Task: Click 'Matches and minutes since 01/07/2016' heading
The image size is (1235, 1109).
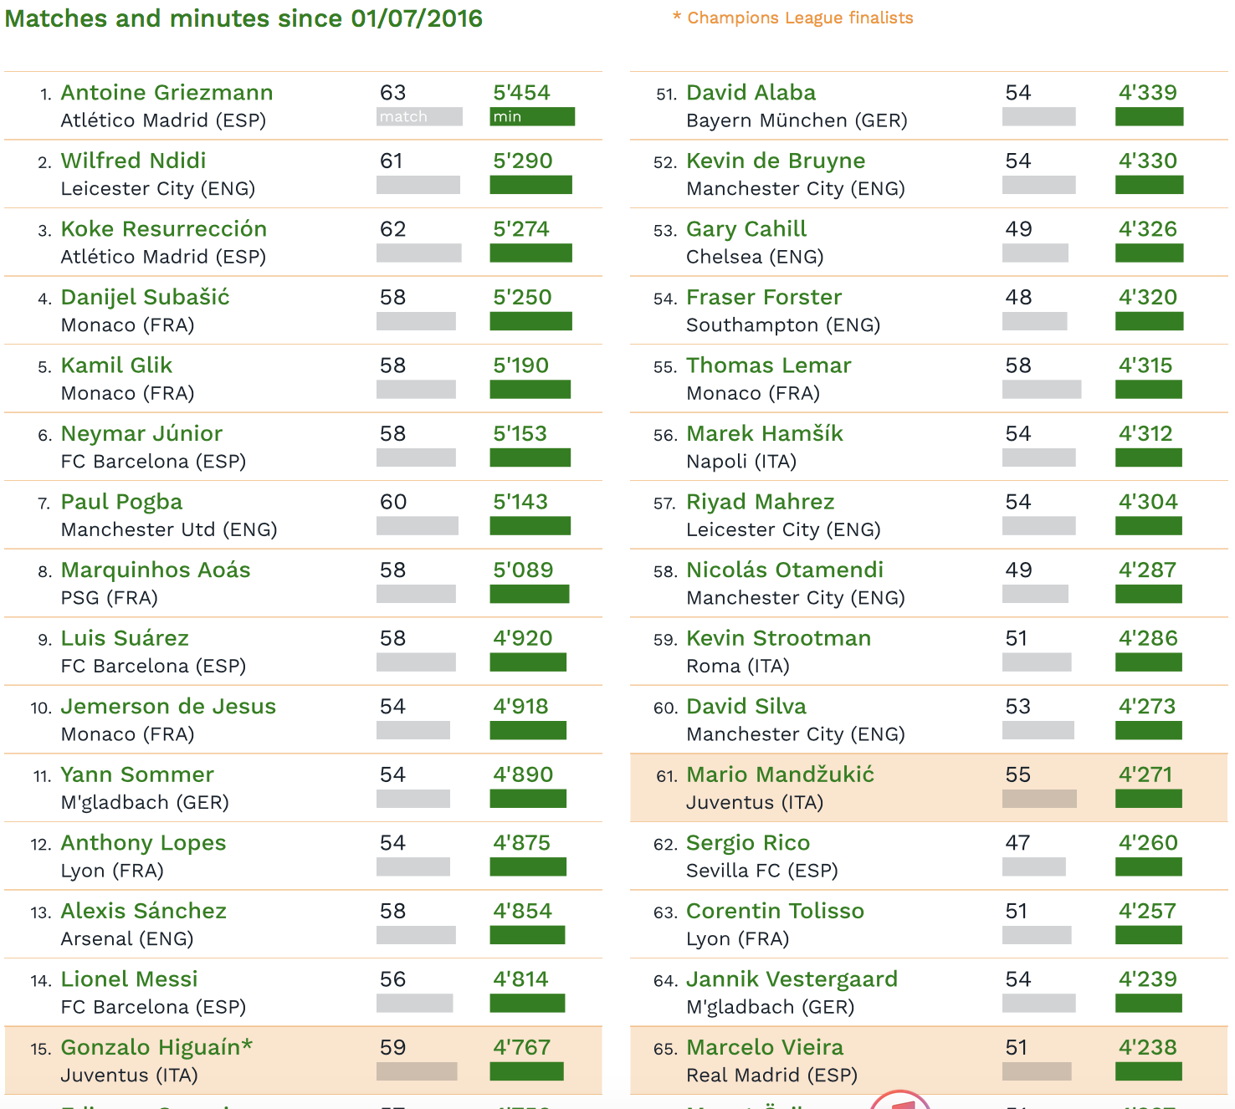Action: point(243,18)
